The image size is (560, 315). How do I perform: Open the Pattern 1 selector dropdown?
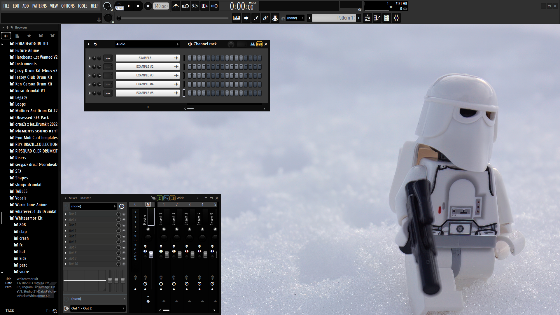click(x=334, y=18)
